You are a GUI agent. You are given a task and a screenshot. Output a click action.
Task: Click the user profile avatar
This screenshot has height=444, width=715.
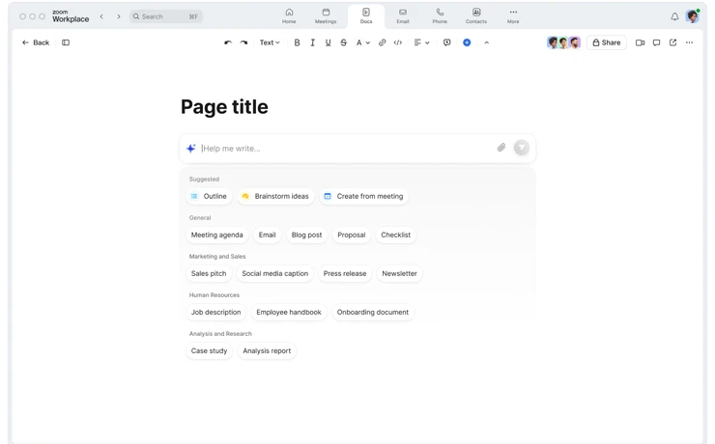tap(693, 16)
